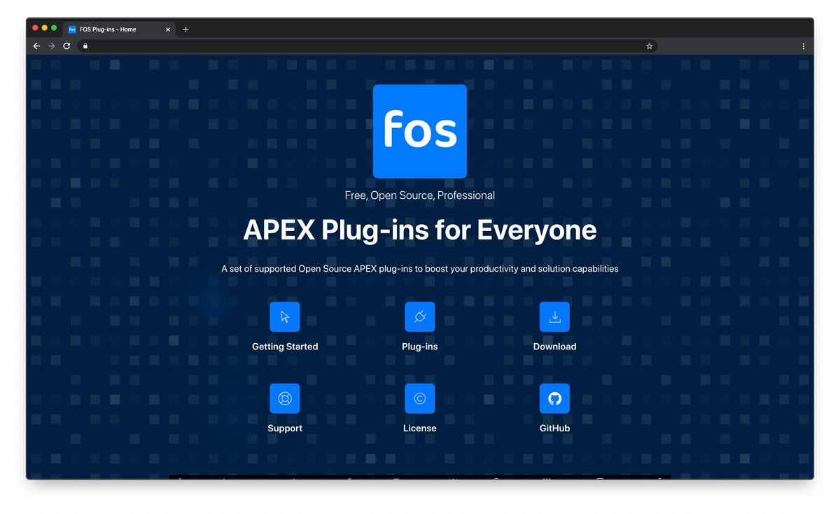Bookmark this page with the star

tap(649, 46)
